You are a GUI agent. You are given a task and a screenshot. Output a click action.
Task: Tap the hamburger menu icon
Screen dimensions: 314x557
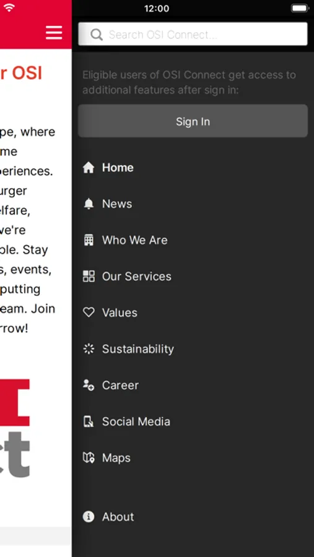click(54, 33)
